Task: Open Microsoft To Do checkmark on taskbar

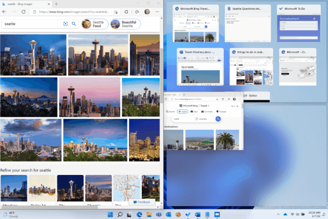Action: point(188,215)
